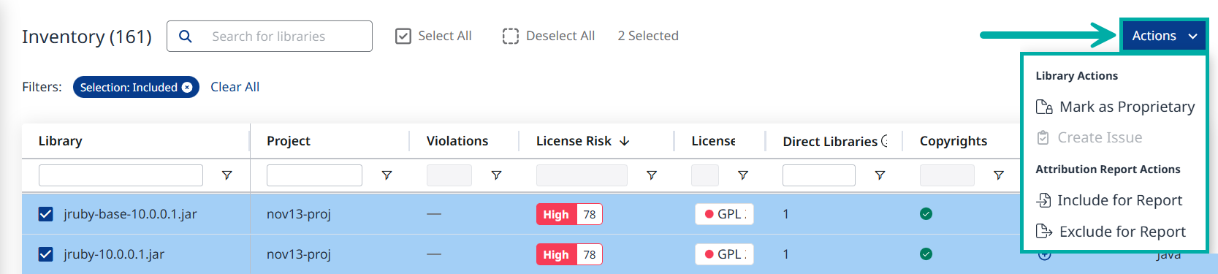Open the Project column filter icon

[387, 175]
